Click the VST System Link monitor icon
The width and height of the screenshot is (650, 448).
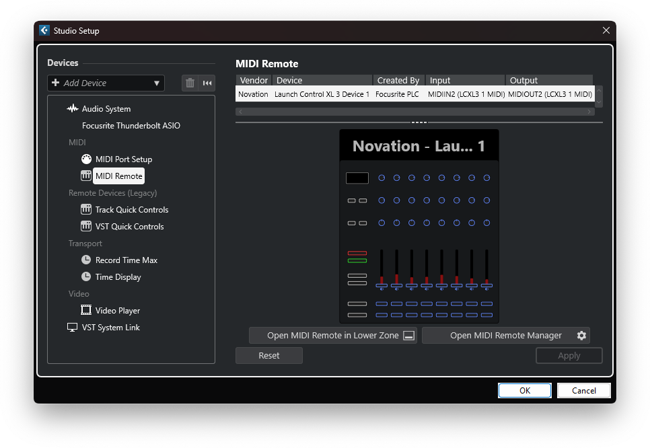72,328
